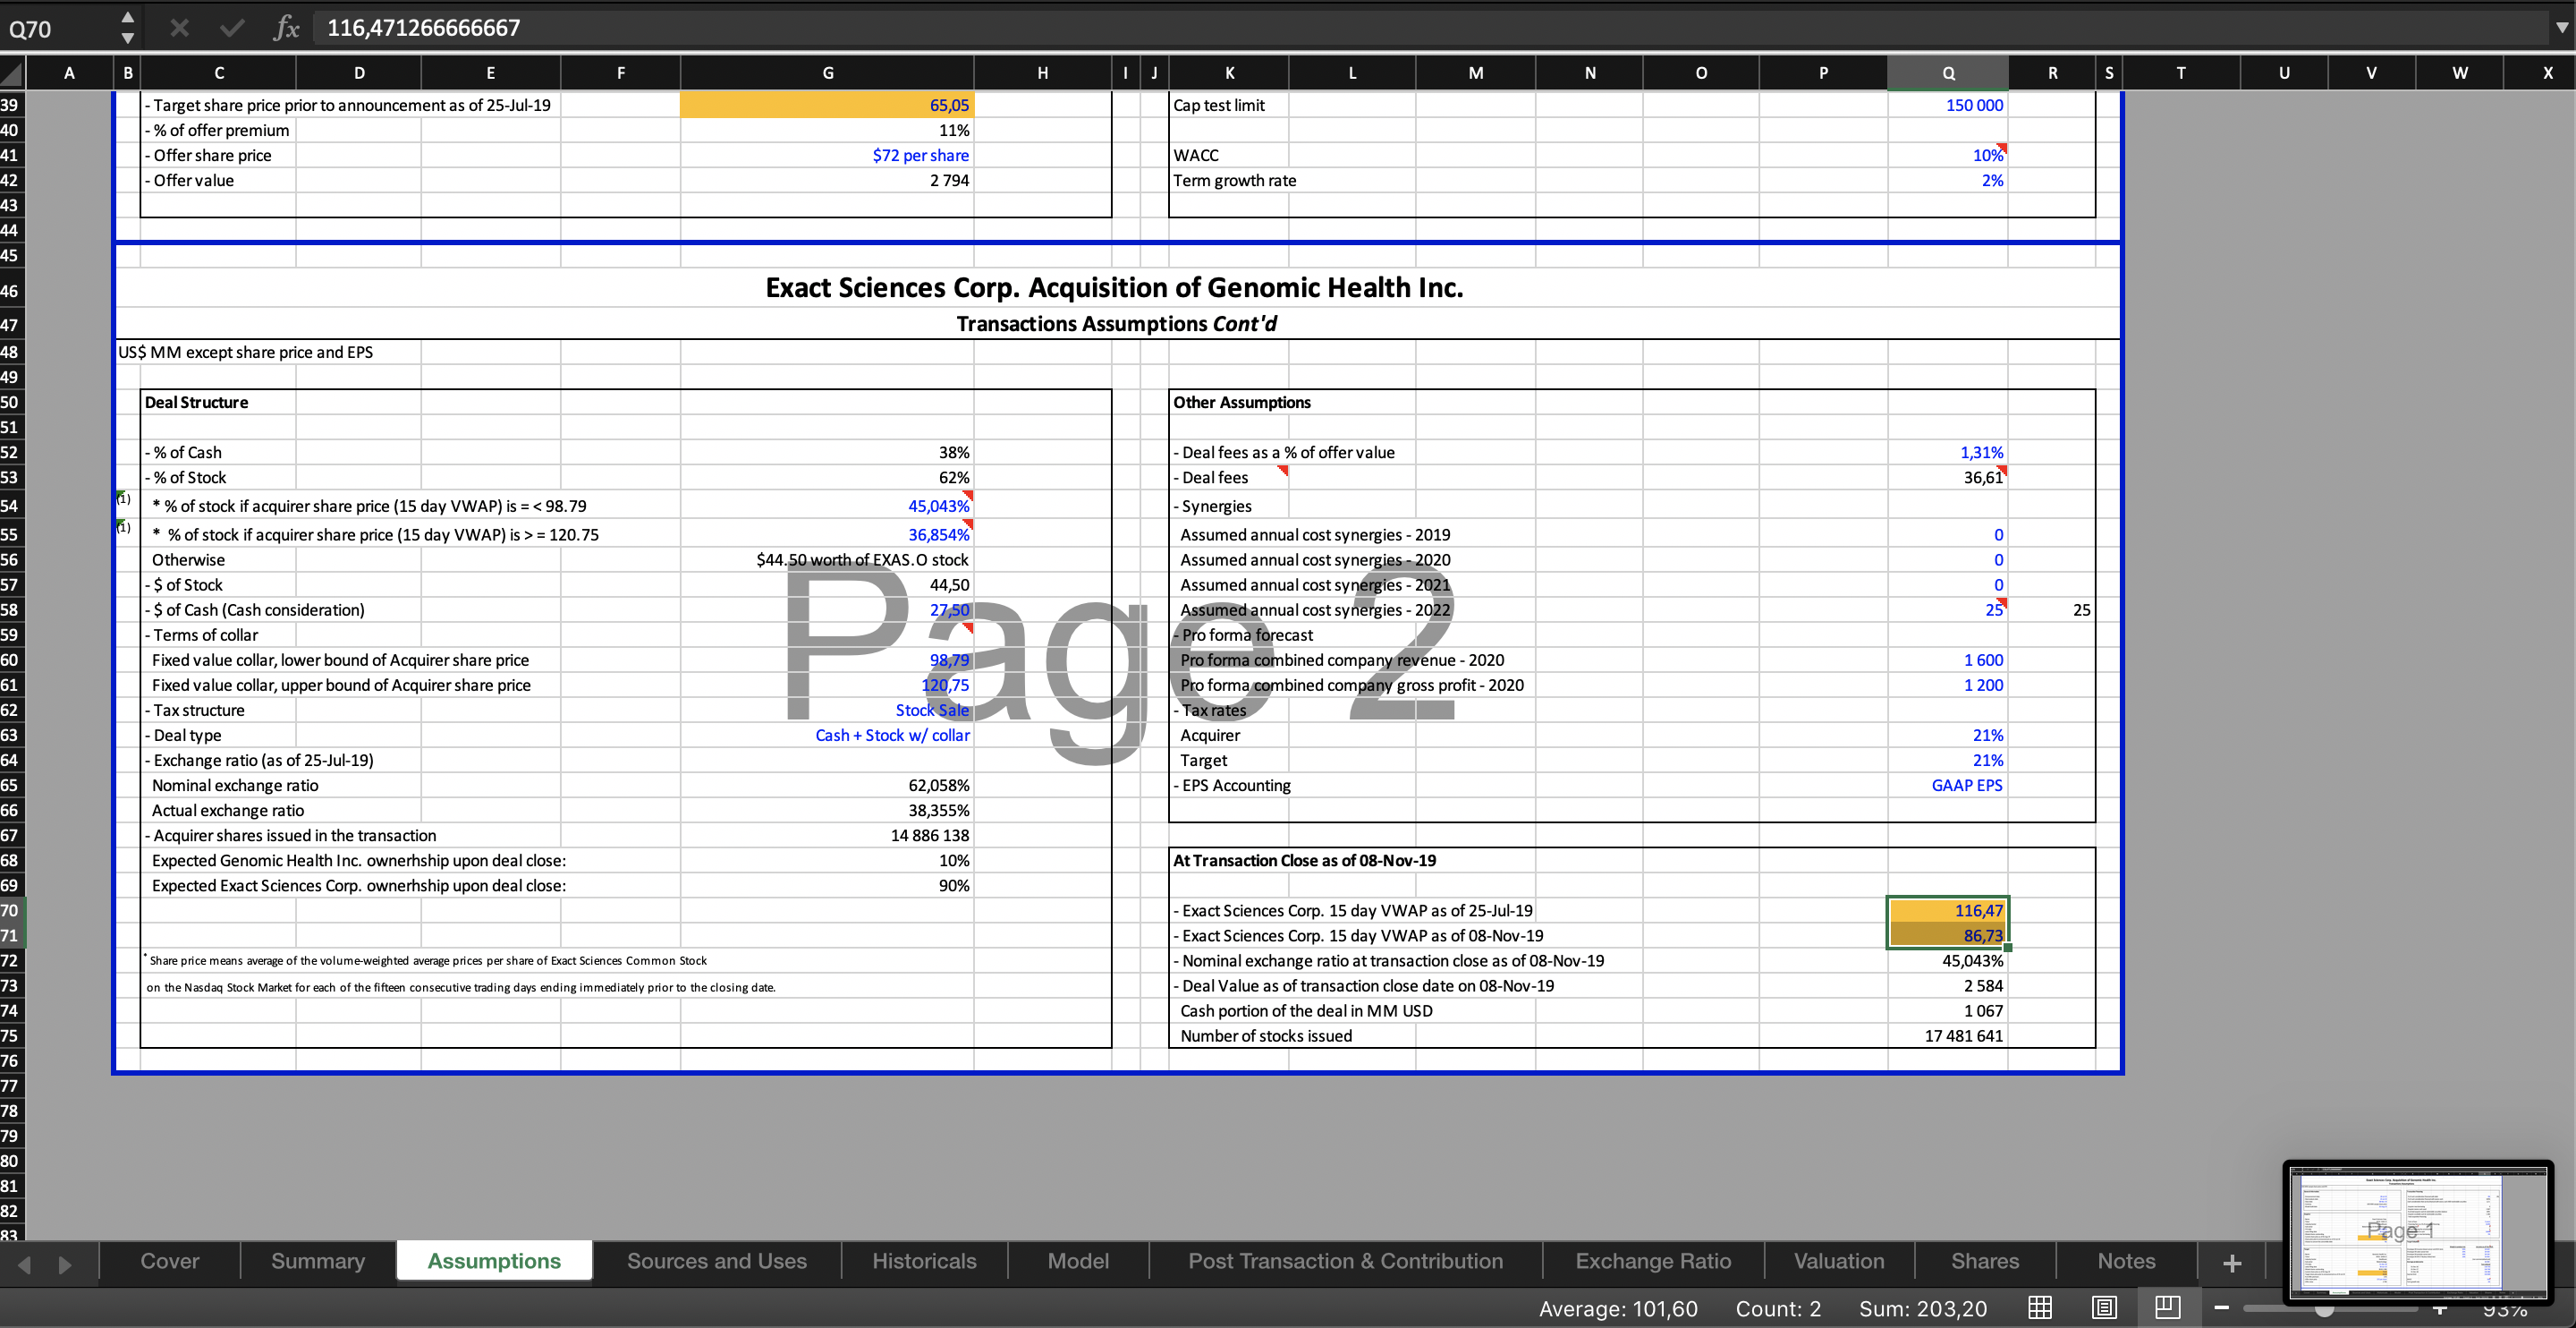Screen dimensions: 2576x1328
Task: Click the 36,854% stock percentage cell
Action: pyautogui.click(x=827, y=534)
